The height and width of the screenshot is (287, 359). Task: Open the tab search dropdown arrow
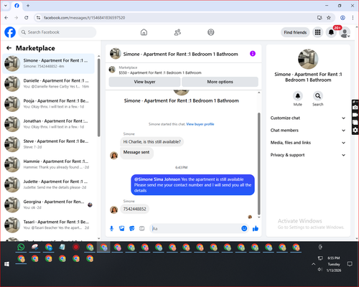point(6,6)
